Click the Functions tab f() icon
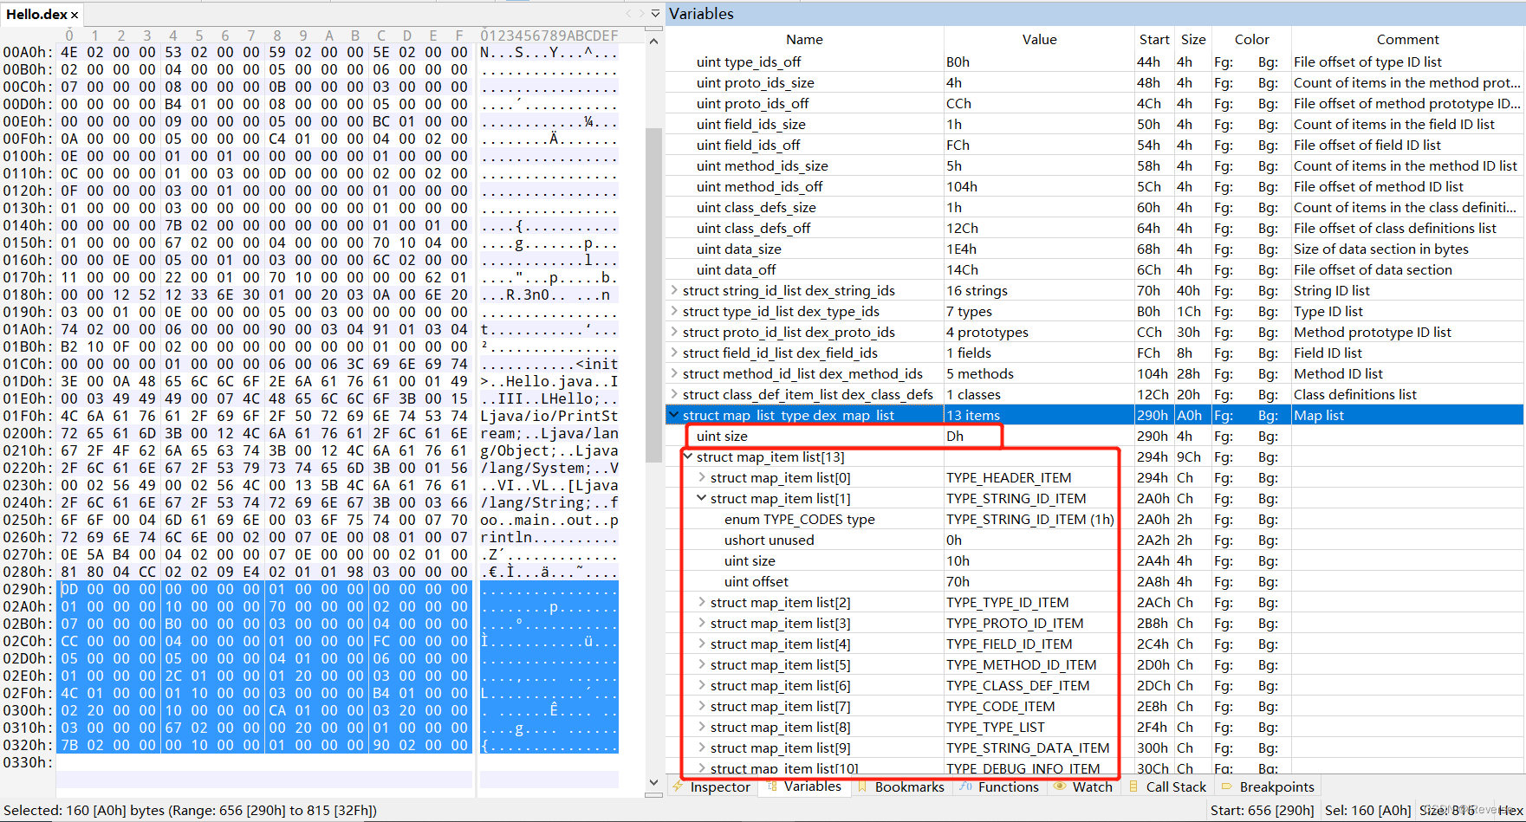The height and width of the screenshot is (822, 1526). [966, 786]
